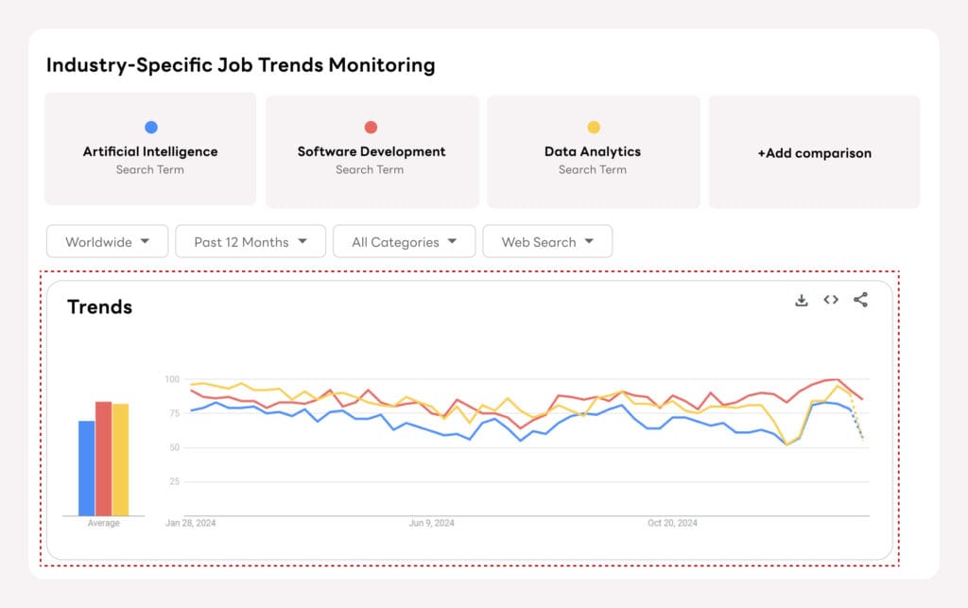The height and width of the screenshot is (608, 968).
Task: Click the +Add comparison button
Action: point(814,152)
